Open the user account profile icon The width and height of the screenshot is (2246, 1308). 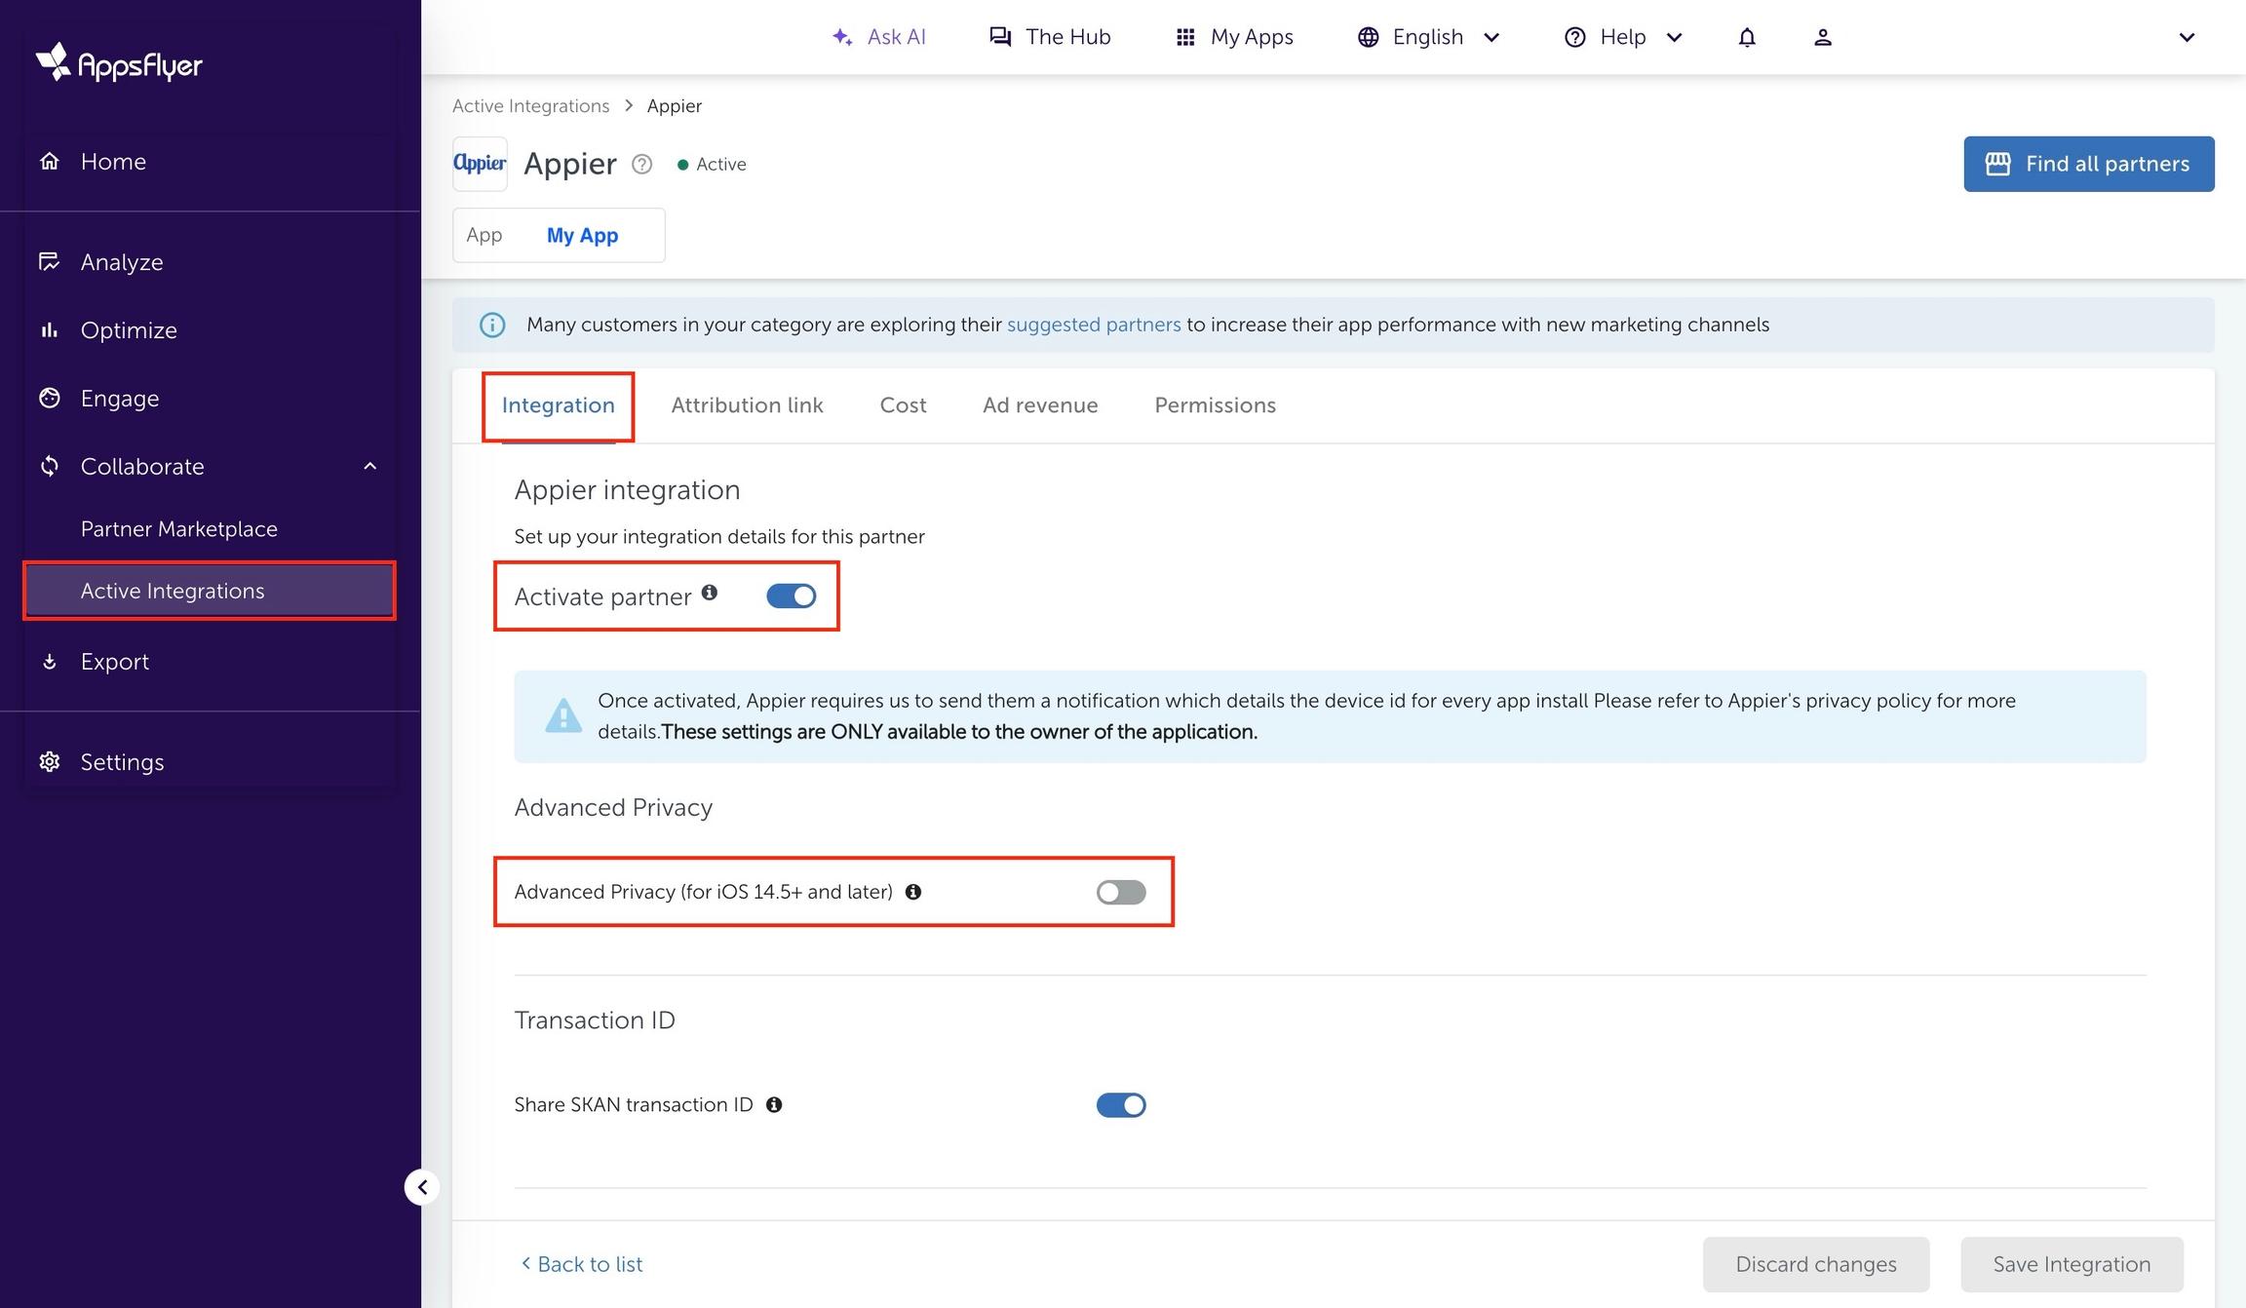point(1822,37)
